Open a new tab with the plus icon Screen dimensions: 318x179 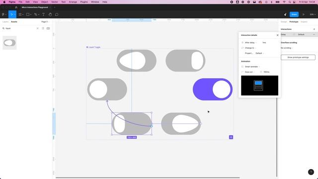point(54,7)
